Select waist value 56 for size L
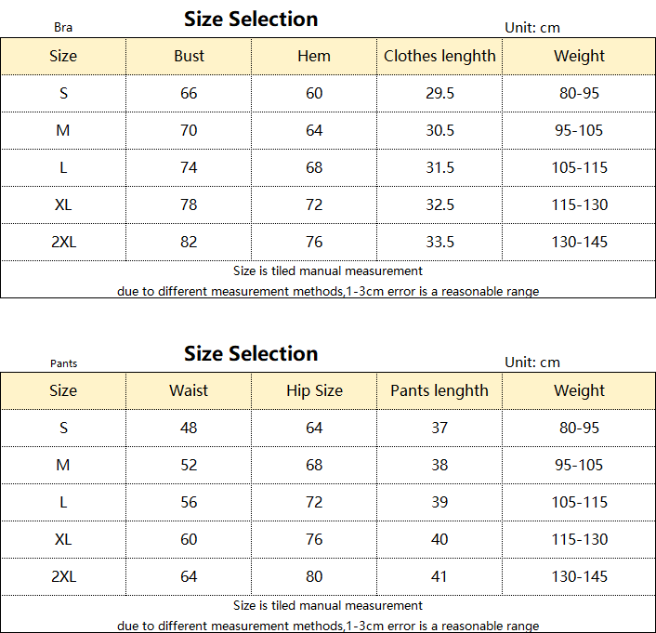The height and width of the screenshot is (633, 656). (189, 502)
